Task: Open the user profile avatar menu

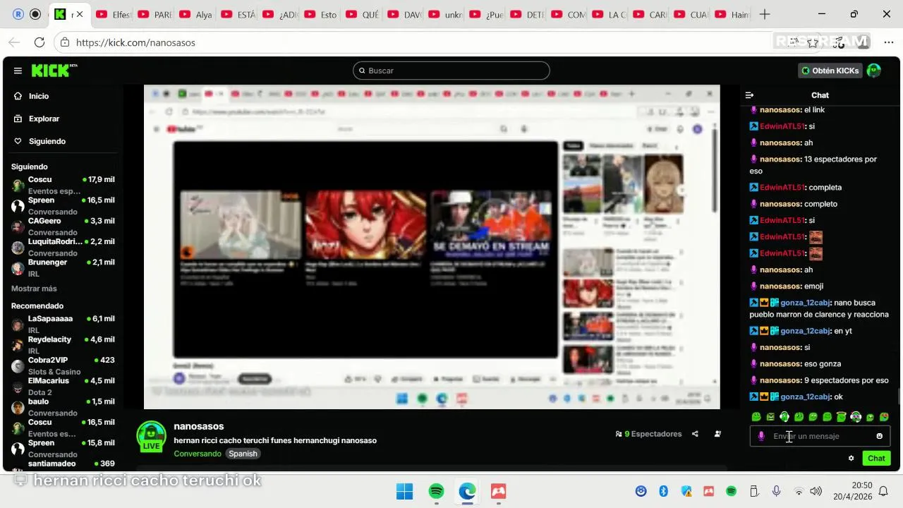Action: pyautogui.click(x=874, y=71)
